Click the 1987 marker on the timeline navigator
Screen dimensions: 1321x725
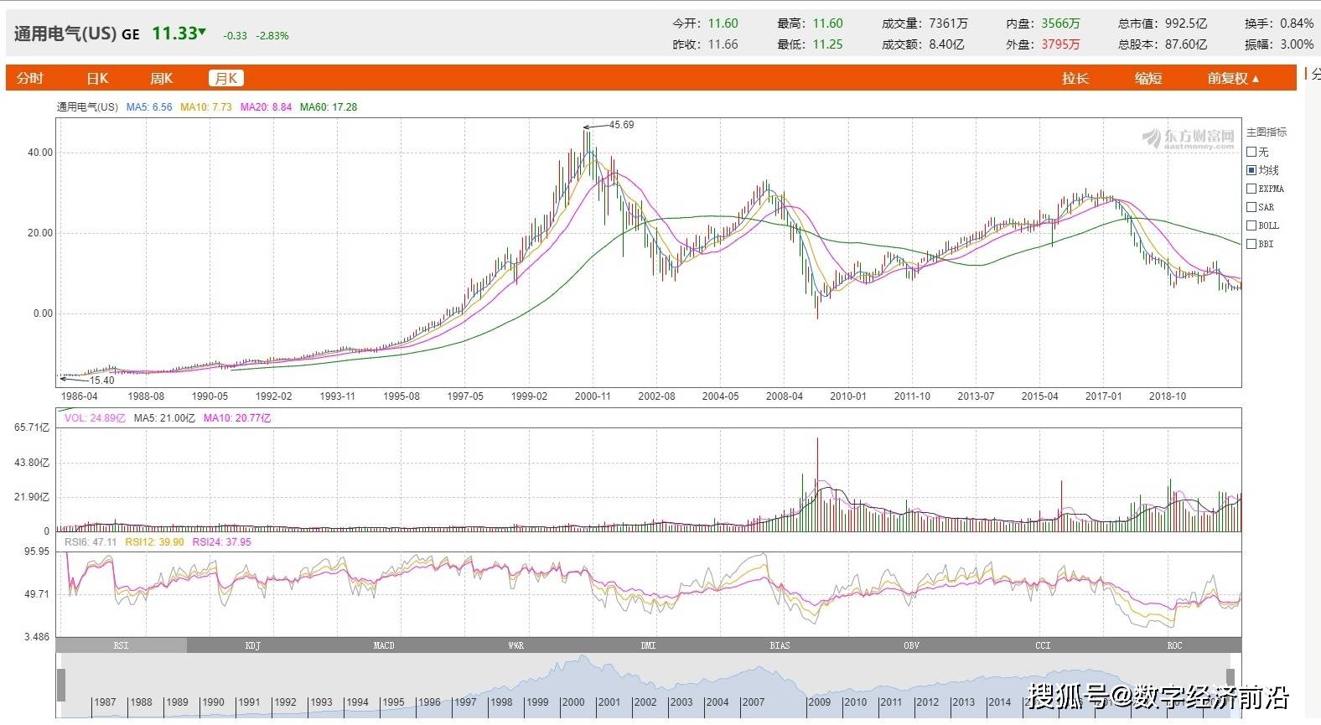(x=105, y=702)
